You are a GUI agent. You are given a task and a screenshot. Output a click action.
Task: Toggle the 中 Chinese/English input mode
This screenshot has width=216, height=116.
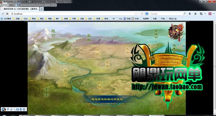pyautogui.click(x=8, y=109)
